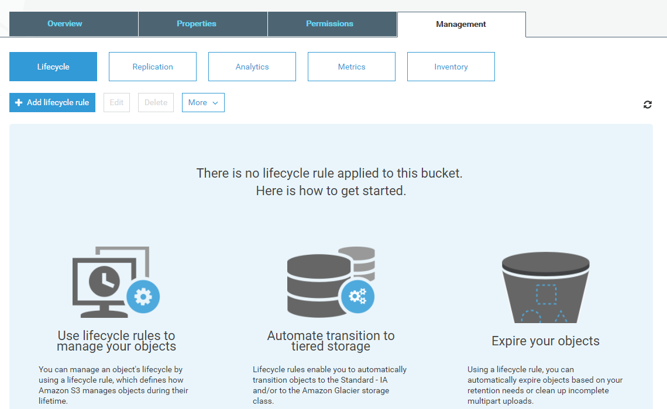Open the Metrics section
The width and height of the screenshot is (667, 409).
point(352,67)
